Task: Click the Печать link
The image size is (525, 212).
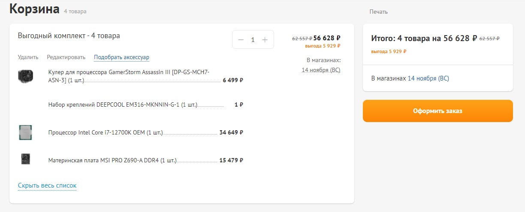Action: coord(378,12)
